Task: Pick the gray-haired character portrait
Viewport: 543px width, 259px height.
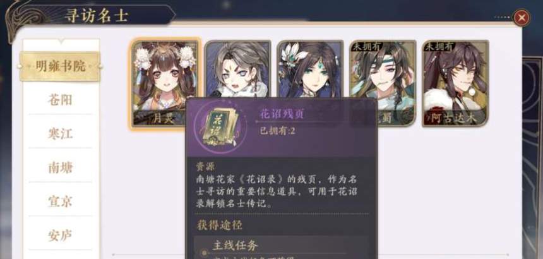Action: [238, 69]
